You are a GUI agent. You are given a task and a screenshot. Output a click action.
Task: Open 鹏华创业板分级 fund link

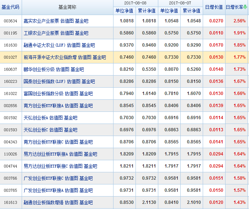coord(39,69)
